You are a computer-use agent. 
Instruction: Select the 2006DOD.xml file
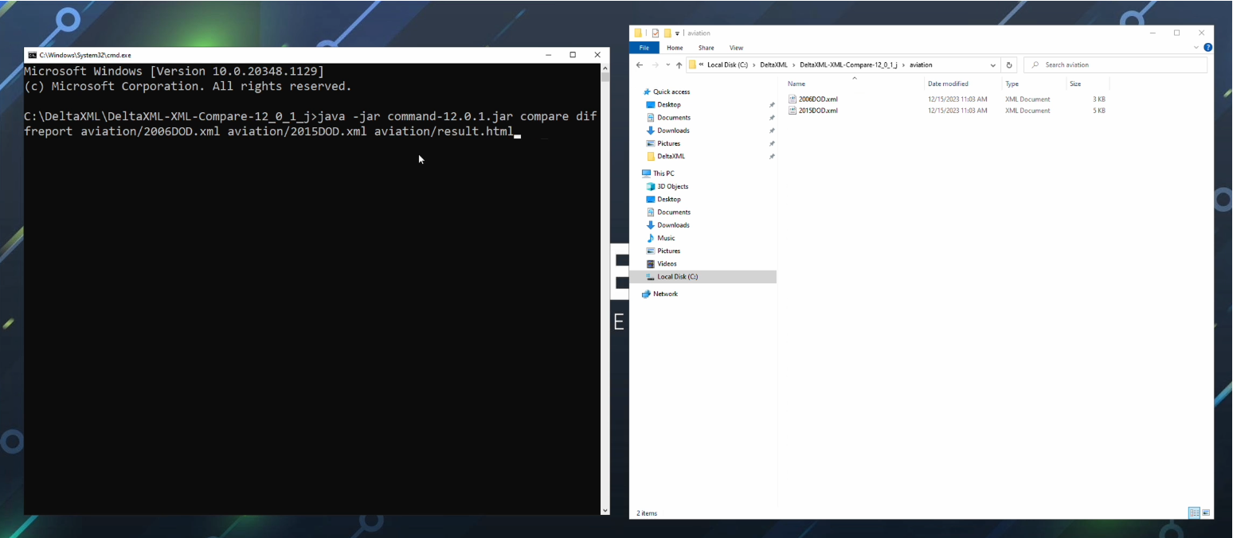pos(818,99)
